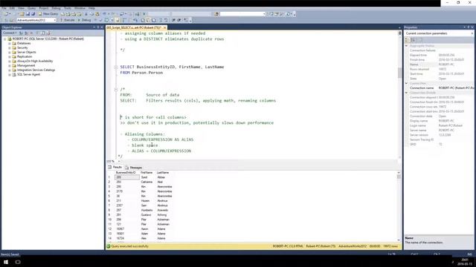Expand the Replication folder node
The height and width of the screenshot is (267, 476).
point(10,56)
